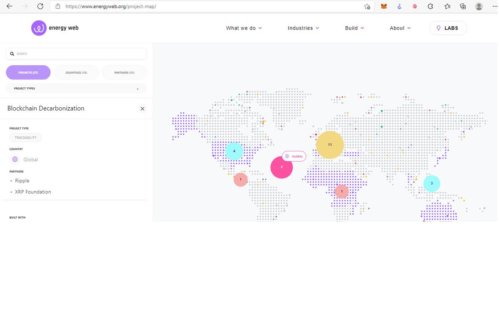
Task: Click the browser back arrow
Action: (x=9, y=6)
